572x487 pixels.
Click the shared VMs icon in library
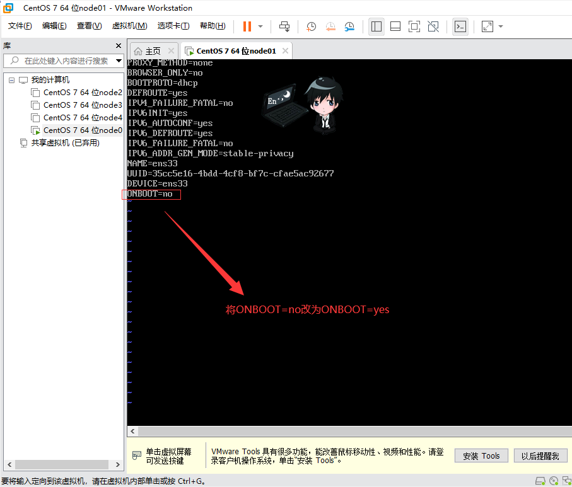click(23, 143)
